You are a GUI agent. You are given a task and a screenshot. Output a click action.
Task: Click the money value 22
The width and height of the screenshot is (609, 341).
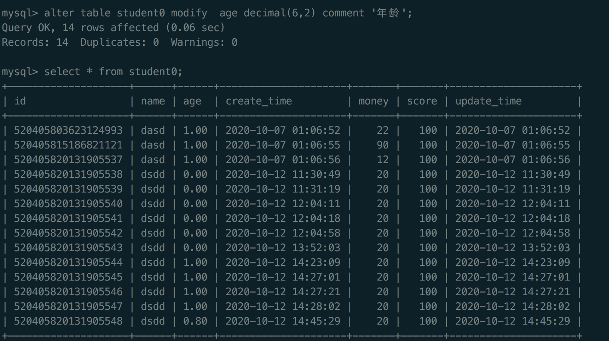tap(382, 130)
